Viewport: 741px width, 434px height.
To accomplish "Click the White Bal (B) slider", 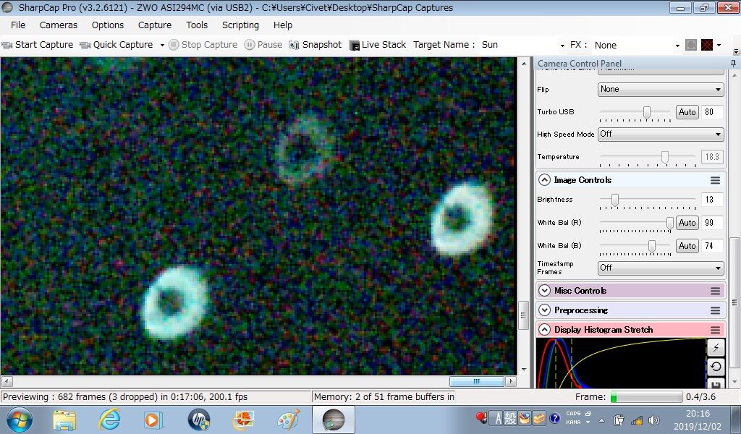I will pos(635,246).
